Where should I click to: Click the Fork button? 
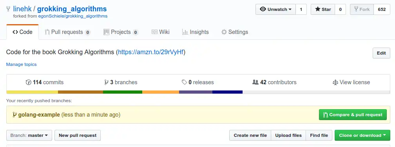click(x=362, y=9)
